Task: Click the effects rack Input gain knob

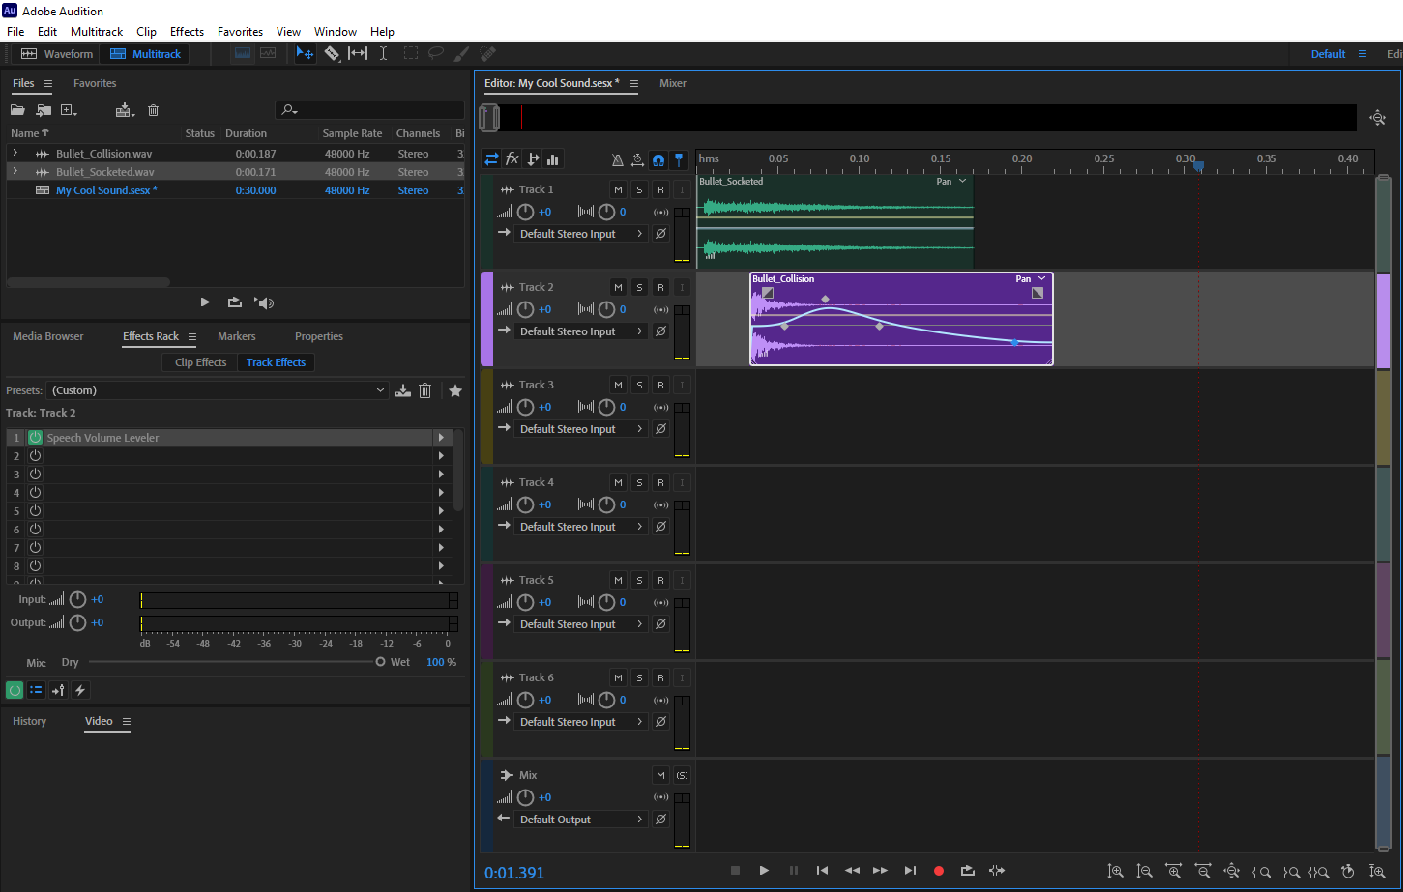Action: point(77,599)
